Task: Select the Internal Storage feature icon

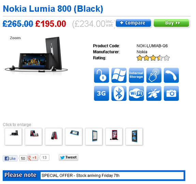Action: 136,75
